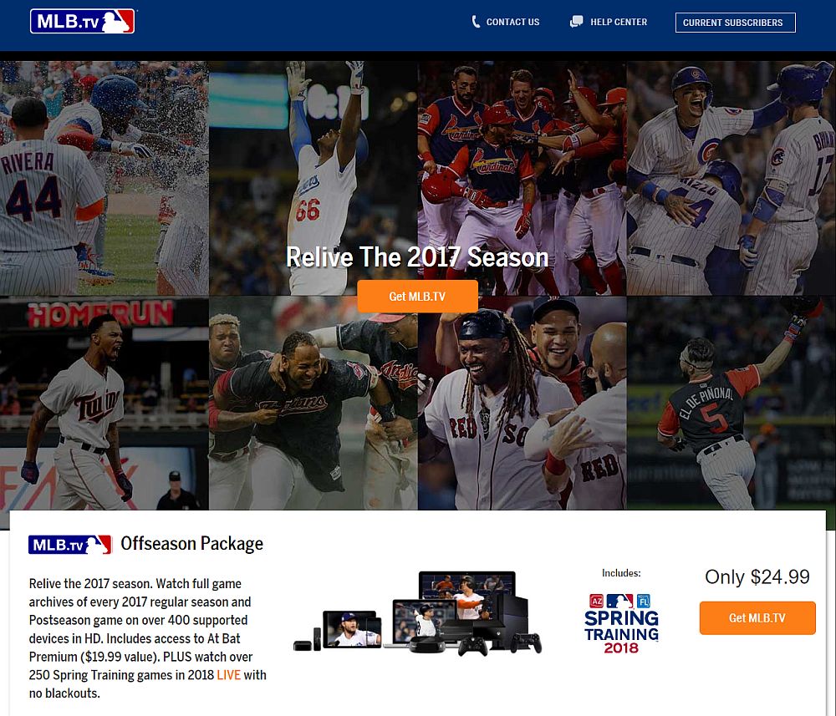Click the Offseason Package heading
Screen dimensions: 836x716
coord(192,543)
